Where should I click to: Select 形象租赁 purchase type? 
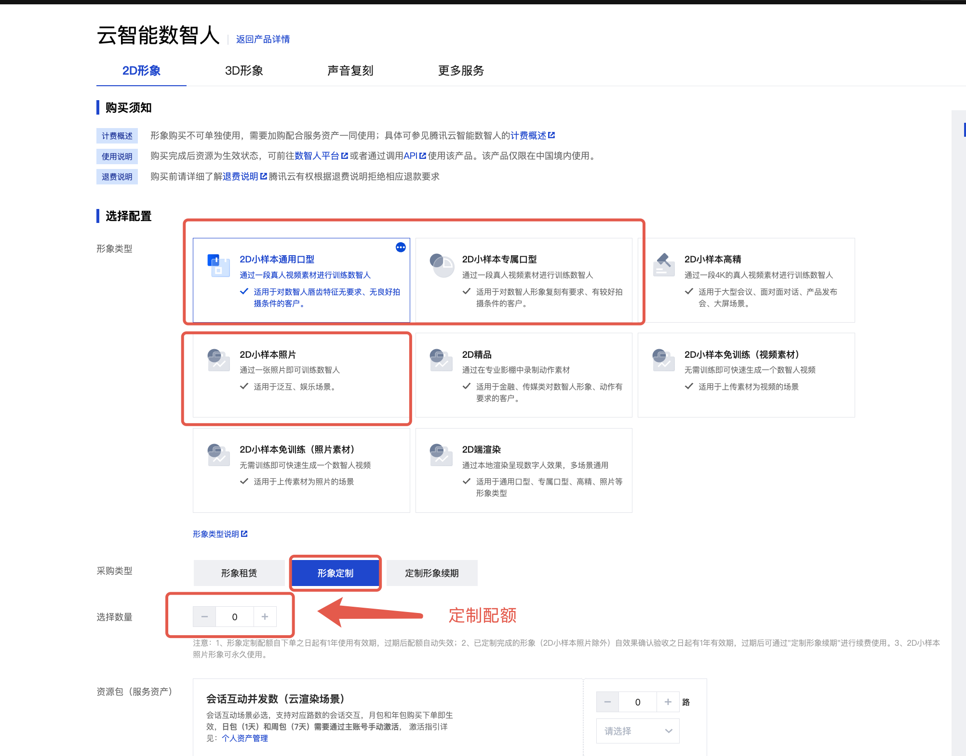[239, 573]
